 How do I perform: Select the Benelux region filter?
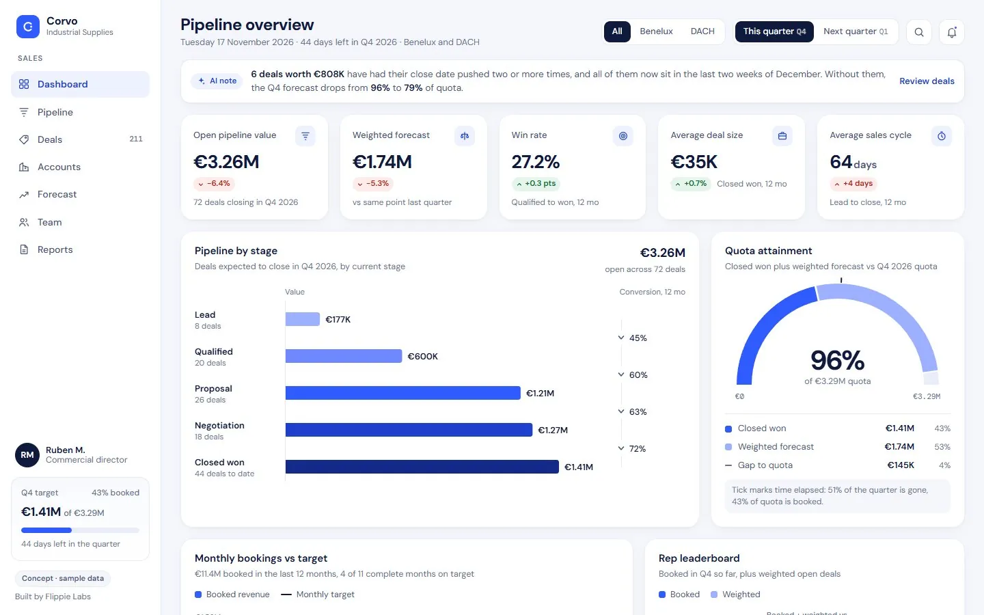pyautogui.click(x=656, y=31)
